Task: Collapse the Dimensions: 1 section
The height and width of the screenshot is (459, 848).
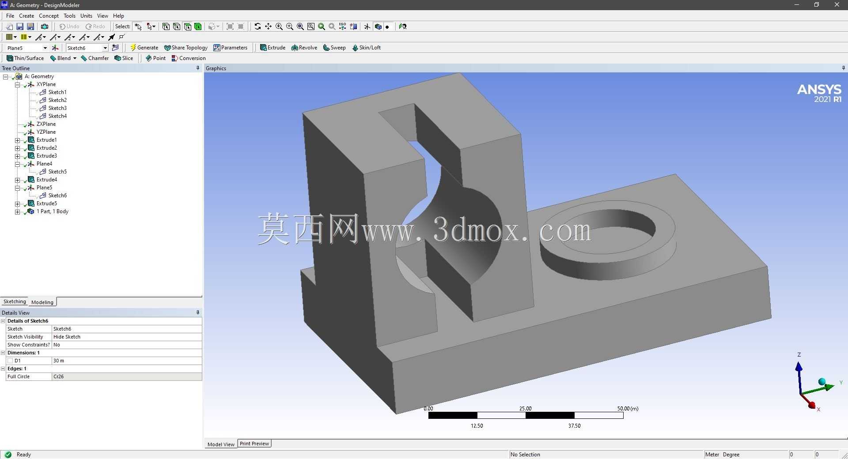Action: tap(3, 353)
